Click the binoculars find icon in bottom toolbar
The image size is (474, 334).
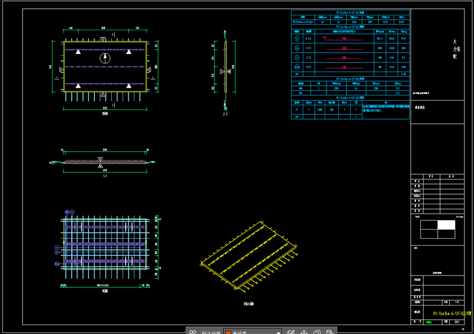coord(193,332)
